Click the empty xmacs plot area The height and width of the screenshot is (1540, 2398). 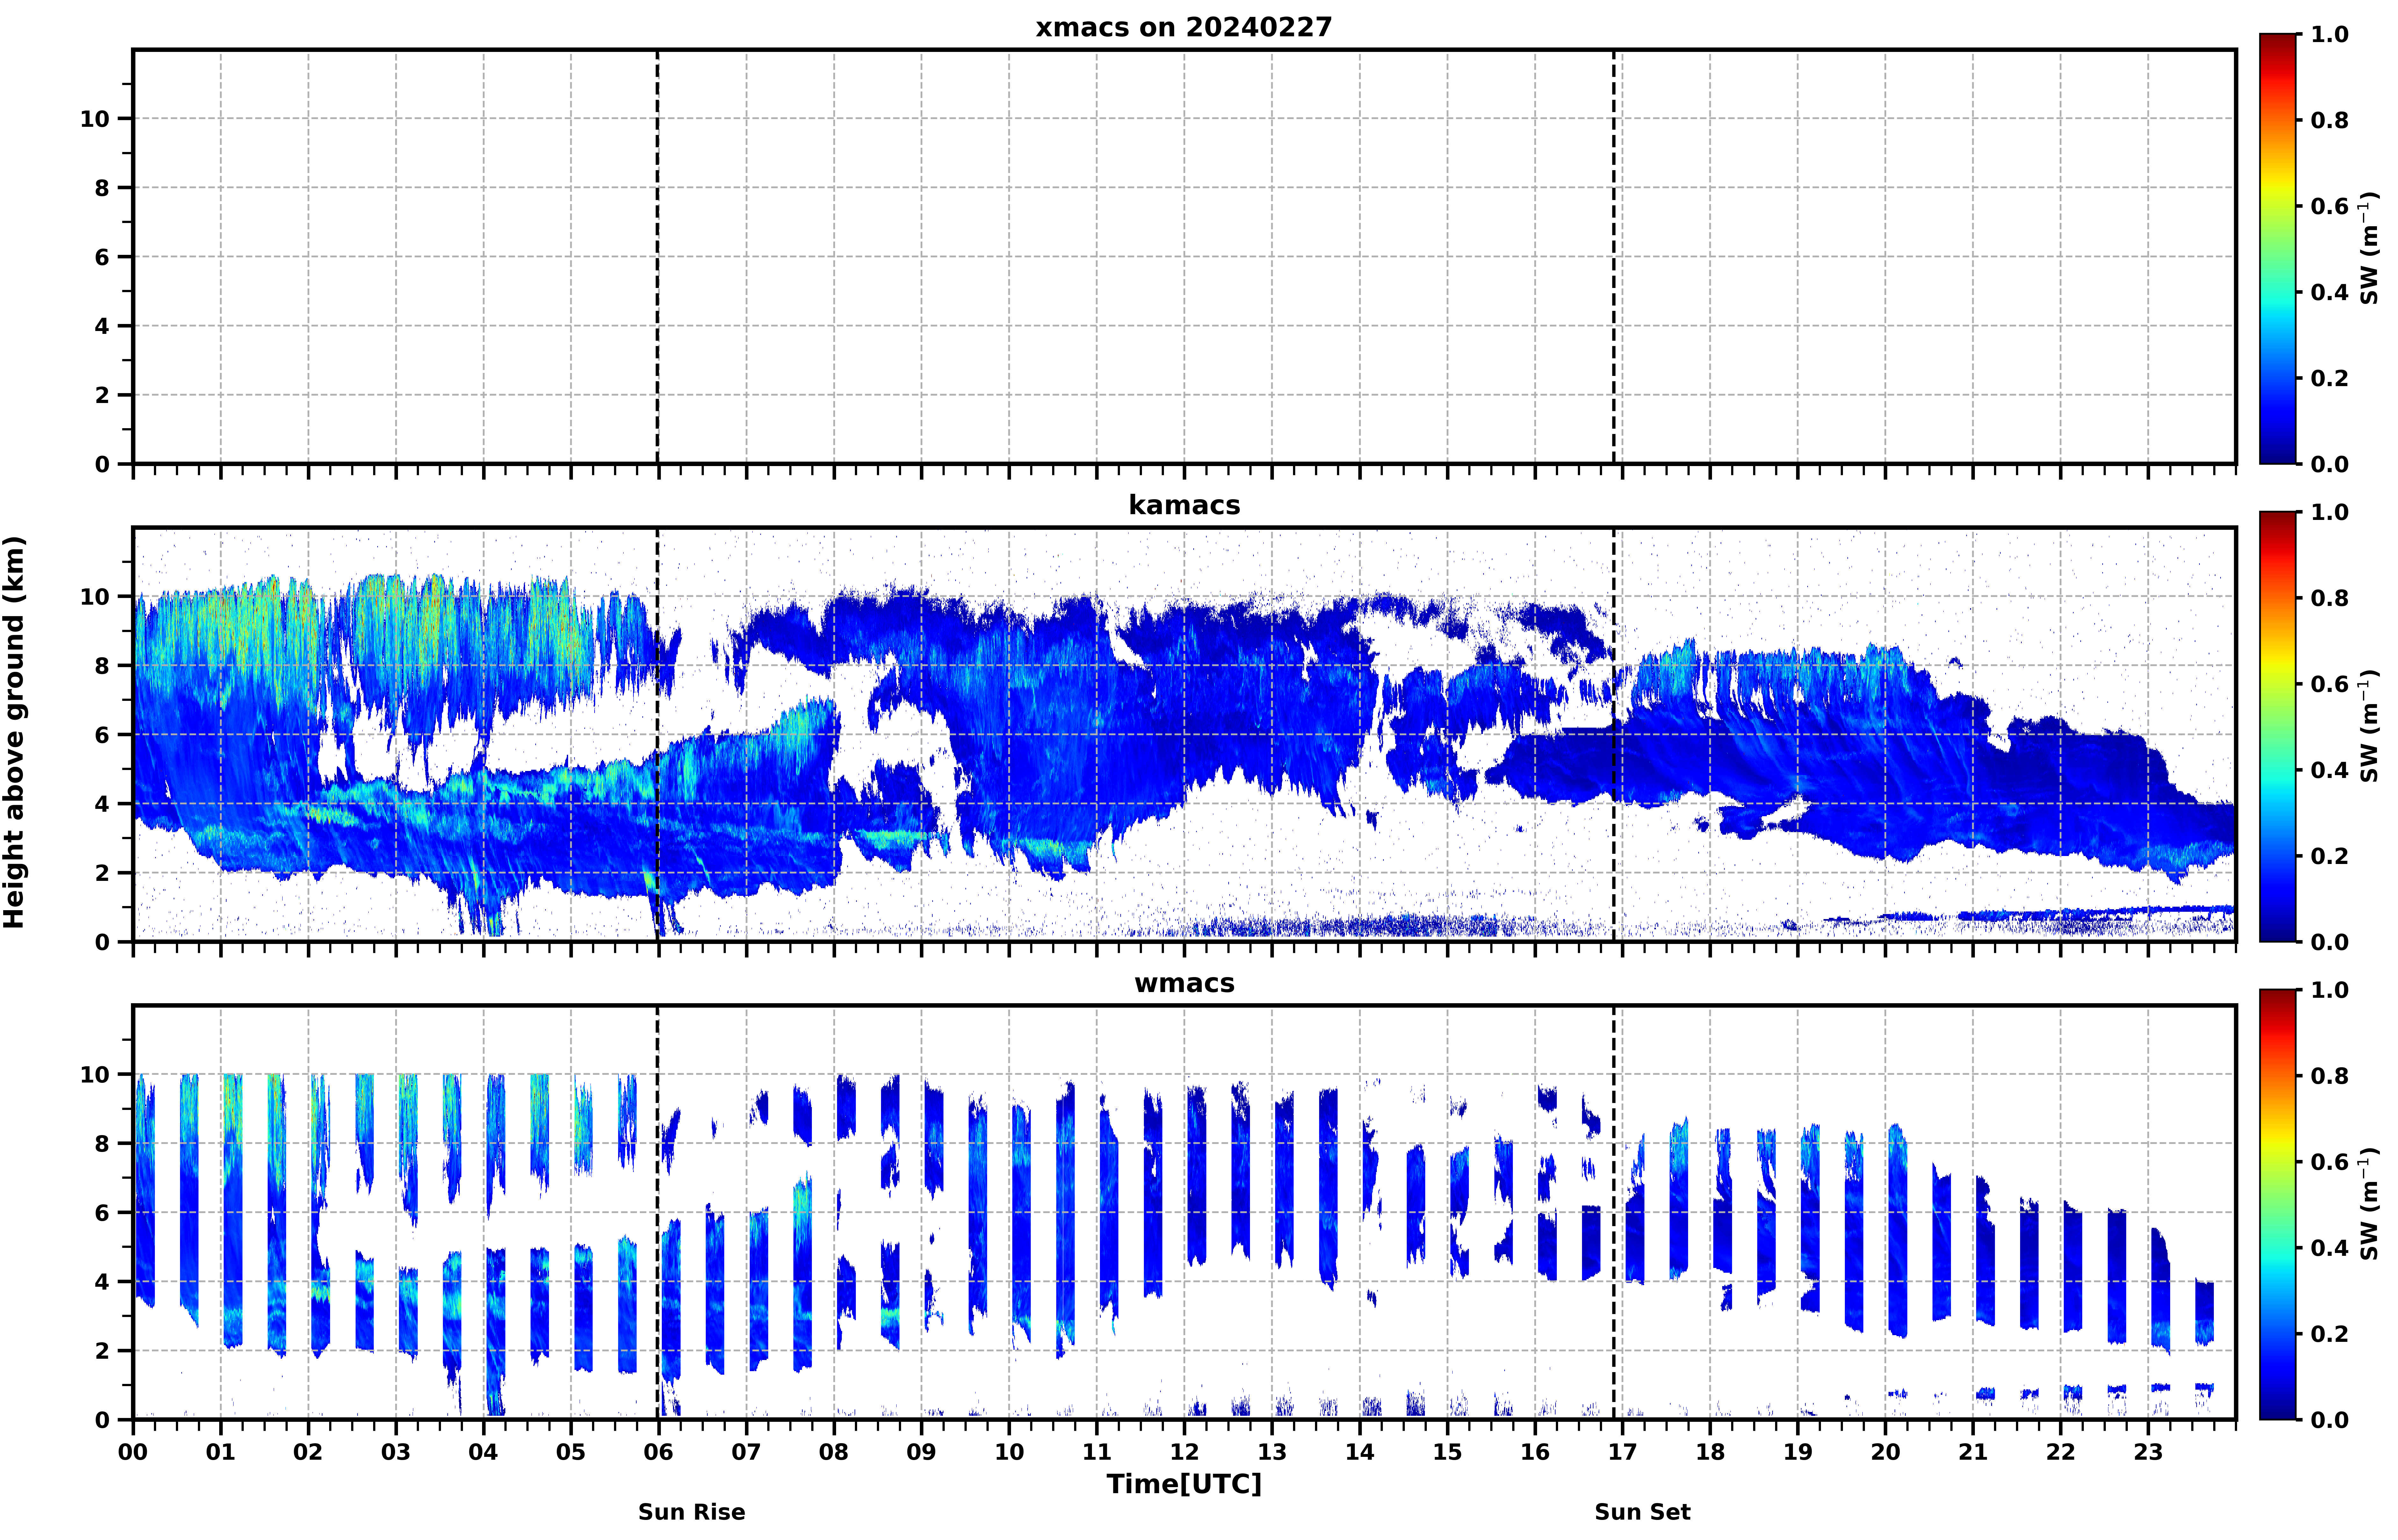click(x=1184, y=257)
